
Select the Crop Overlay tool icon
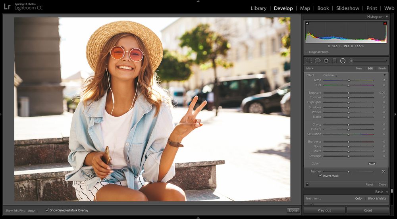click(308, 61)
